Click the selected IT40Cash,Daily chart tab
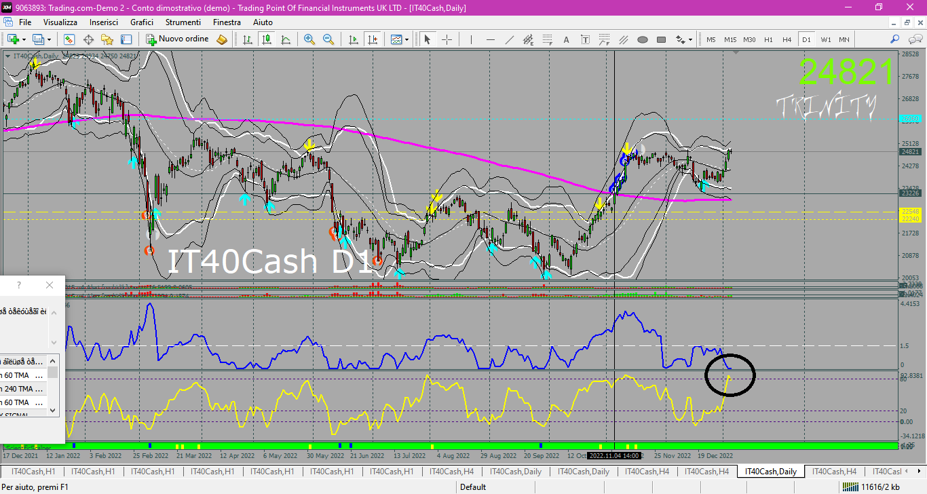This screenshot has height=494, width=927. 770,471
